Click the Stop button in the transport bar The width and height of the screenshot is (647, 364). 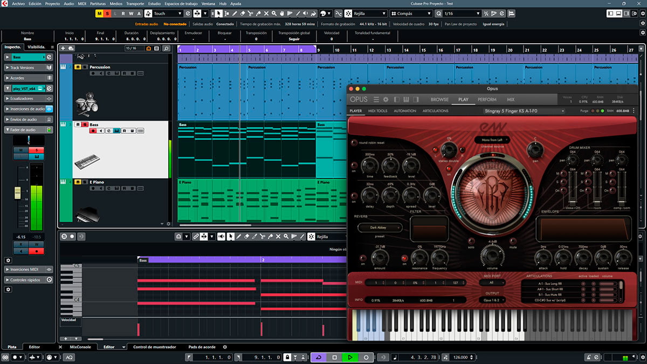click(x=334, y=357)
